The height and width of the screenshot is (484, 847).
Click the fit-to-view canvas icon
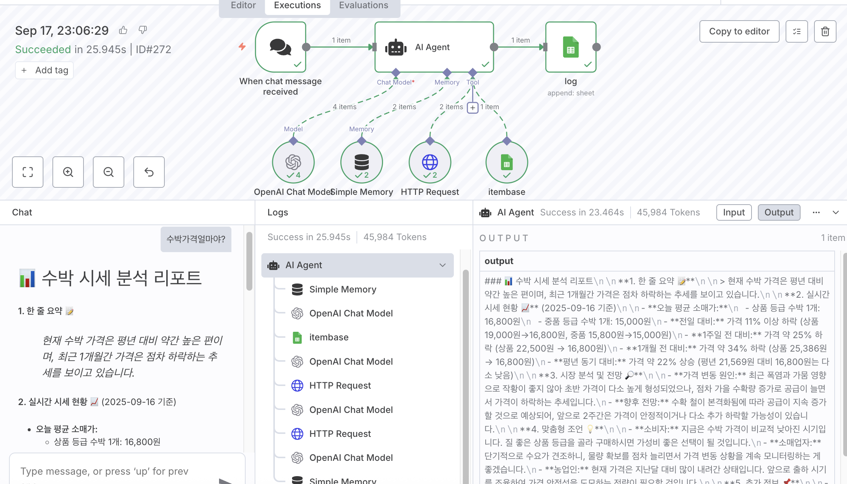28,172
